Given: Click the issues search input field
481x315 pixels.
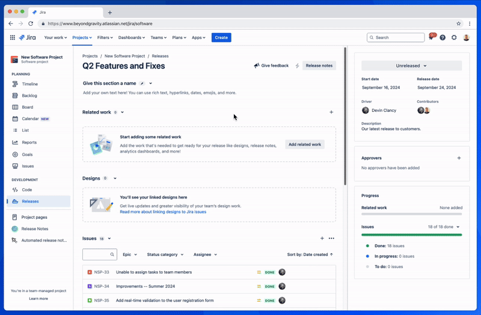Looking at the screenshot, I should coord(100,254).
